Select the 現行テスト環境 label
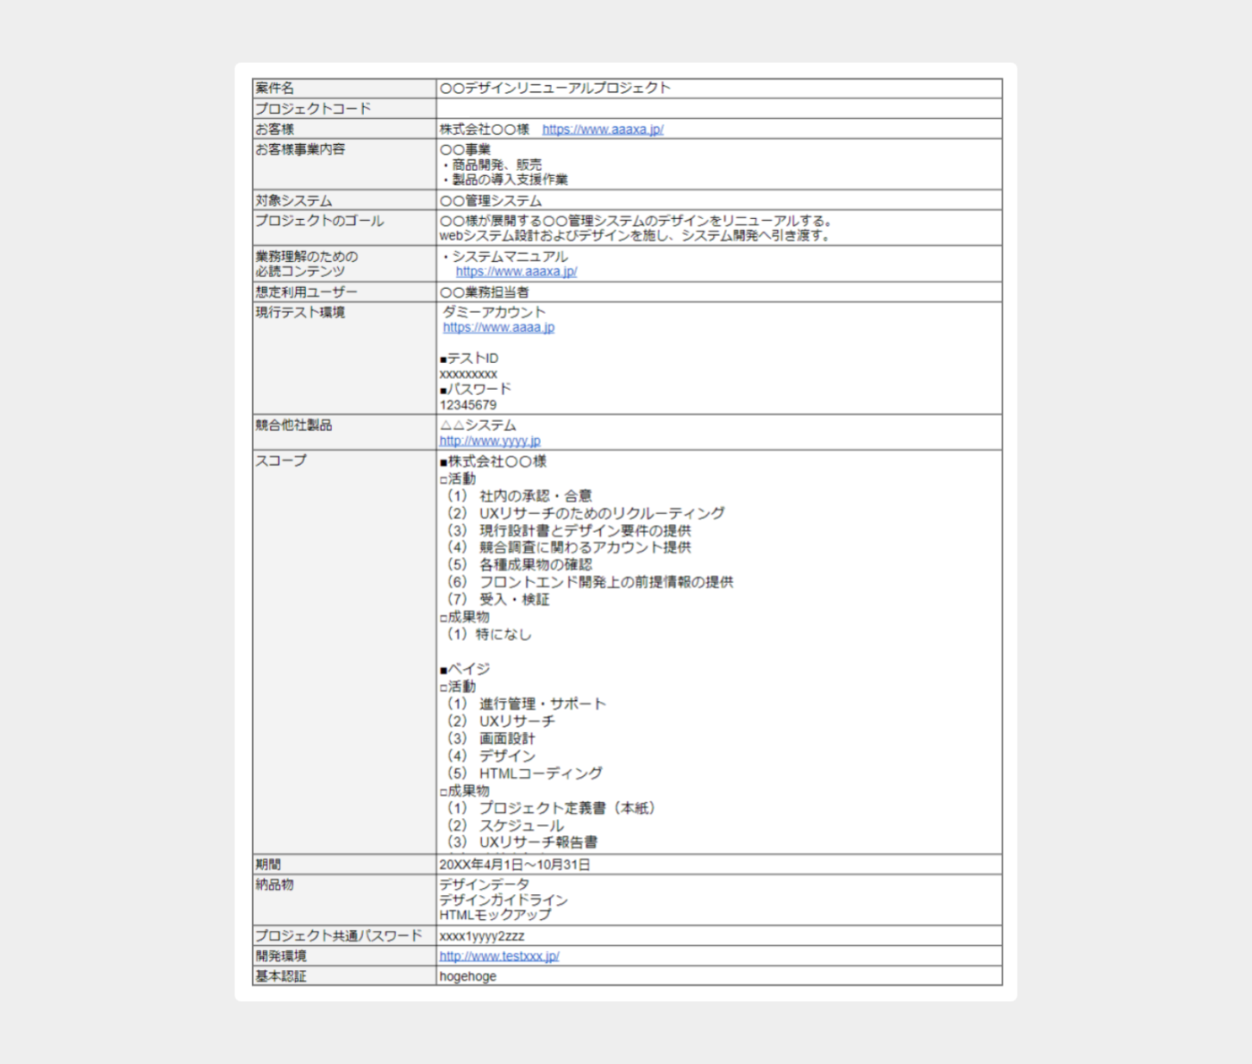Image resolution: width=1252 pixels, height=1064 pixels. click(300, 312)
